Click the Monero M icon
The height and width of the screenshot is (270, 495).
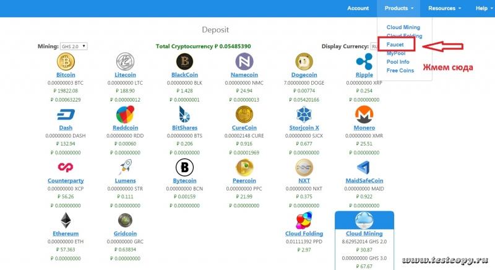(x=364, y=115)
